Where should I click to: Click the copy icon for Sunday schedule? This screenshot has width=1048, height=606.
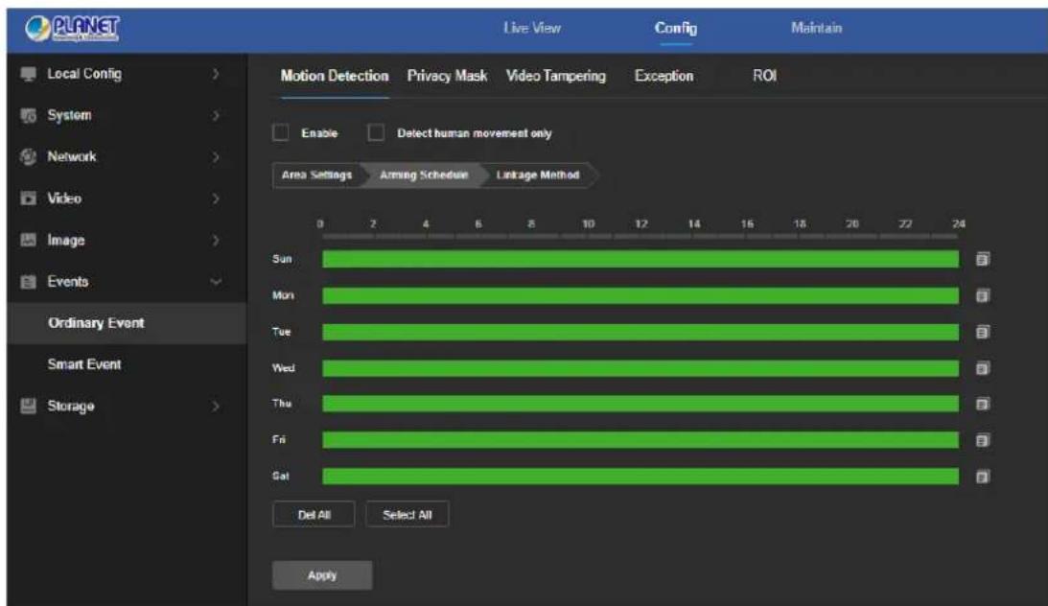(982, 259)
